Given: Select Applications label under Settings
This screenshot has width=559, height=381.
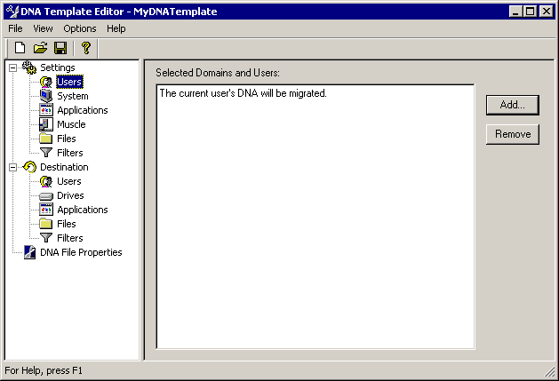Looking at the screenshot, I should point(83,110).
